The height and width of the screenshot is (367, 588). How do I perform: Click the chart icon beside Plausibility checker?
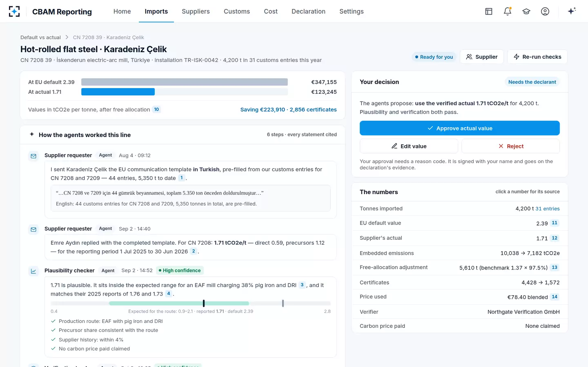pyautogui.click(x=33, y=271)
